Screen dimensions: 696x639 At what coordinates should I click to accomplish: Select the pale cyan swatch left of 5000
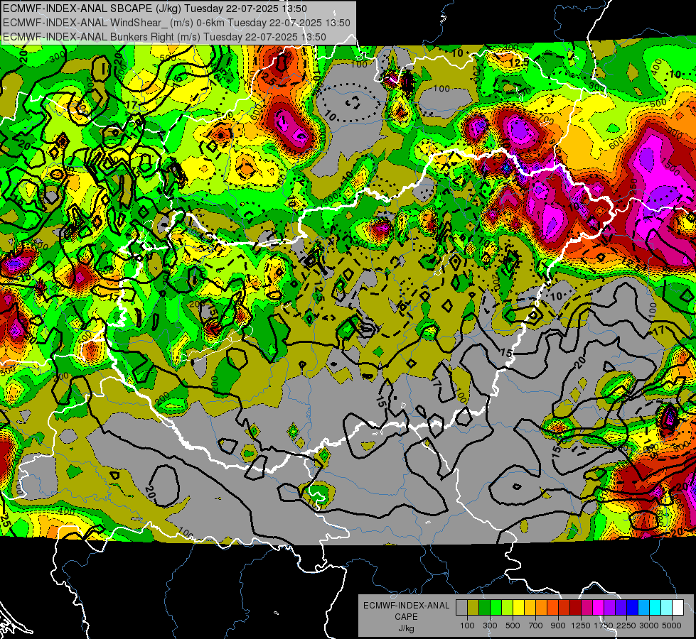[x=666, y=608]
